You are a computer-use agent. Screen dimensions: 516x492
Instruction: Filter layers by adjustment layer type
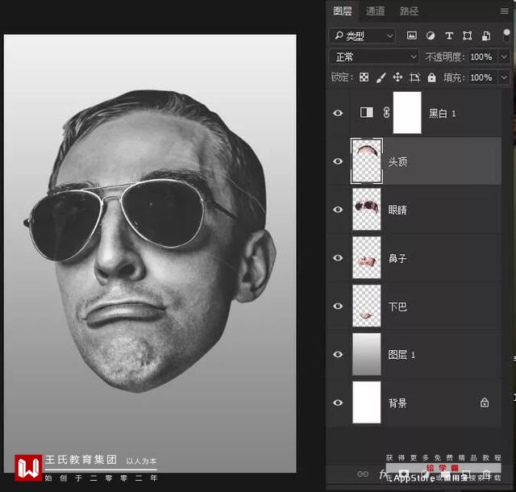click(430, 35)
